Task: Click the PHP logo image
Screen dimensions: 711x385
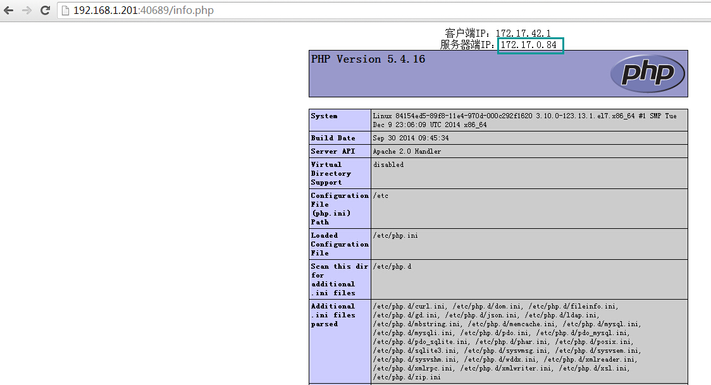Action: click(648, 73)
